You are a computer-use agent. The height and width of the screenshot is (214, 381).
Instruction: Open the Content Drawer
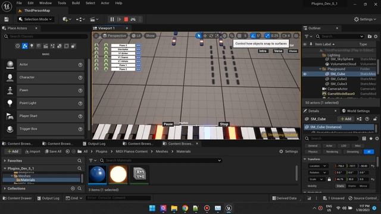point(17,198)
